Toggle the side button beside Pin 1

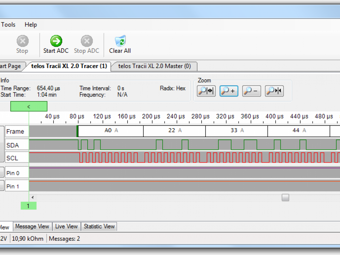pyautogui.click(x=2, y=186)
